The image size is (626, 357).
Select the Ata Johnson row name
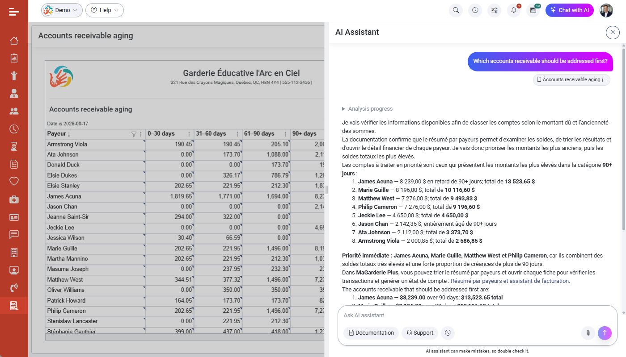[x=62, y=155]
